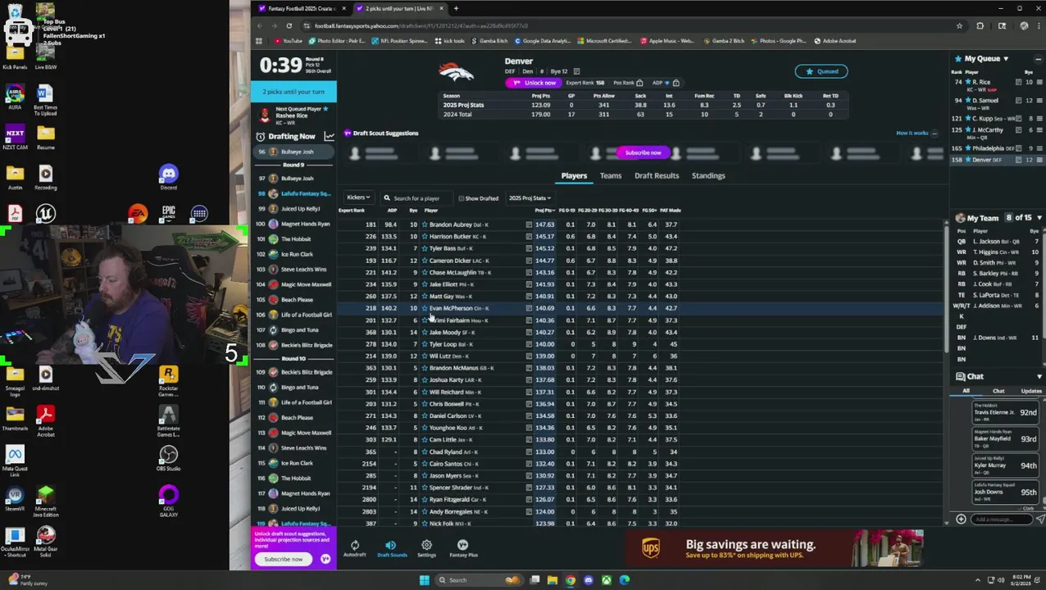
Task: Star Jake Elliott to queue
Action: point(425,284)
